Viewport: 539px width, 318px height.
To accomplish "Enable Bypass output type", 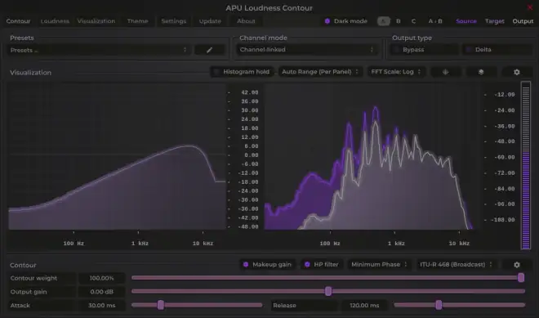I will tap(424, 50).
